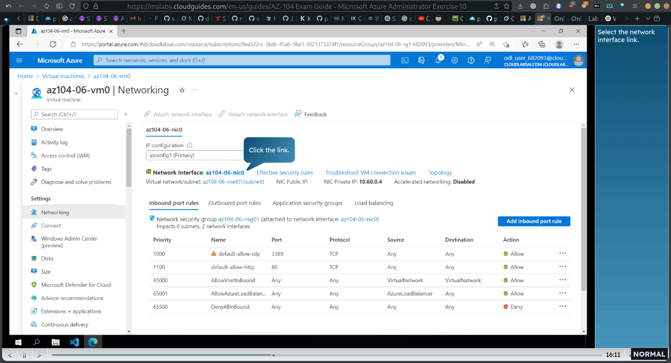
Task: Click the DenyAllInBound rule name
Action: (230, 307)
